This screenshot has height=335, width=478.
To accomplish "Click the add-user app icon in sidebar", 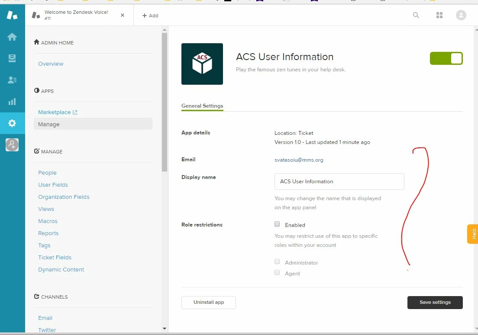I will (x=12, y=144).
